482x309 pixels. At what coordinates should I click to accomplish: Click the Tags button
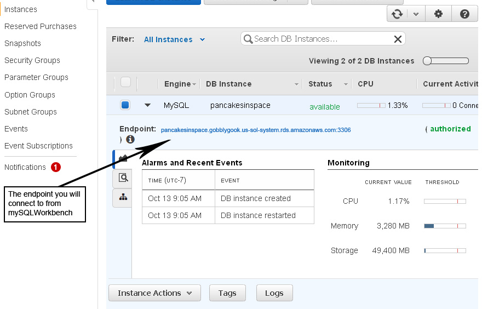point(227,293)
